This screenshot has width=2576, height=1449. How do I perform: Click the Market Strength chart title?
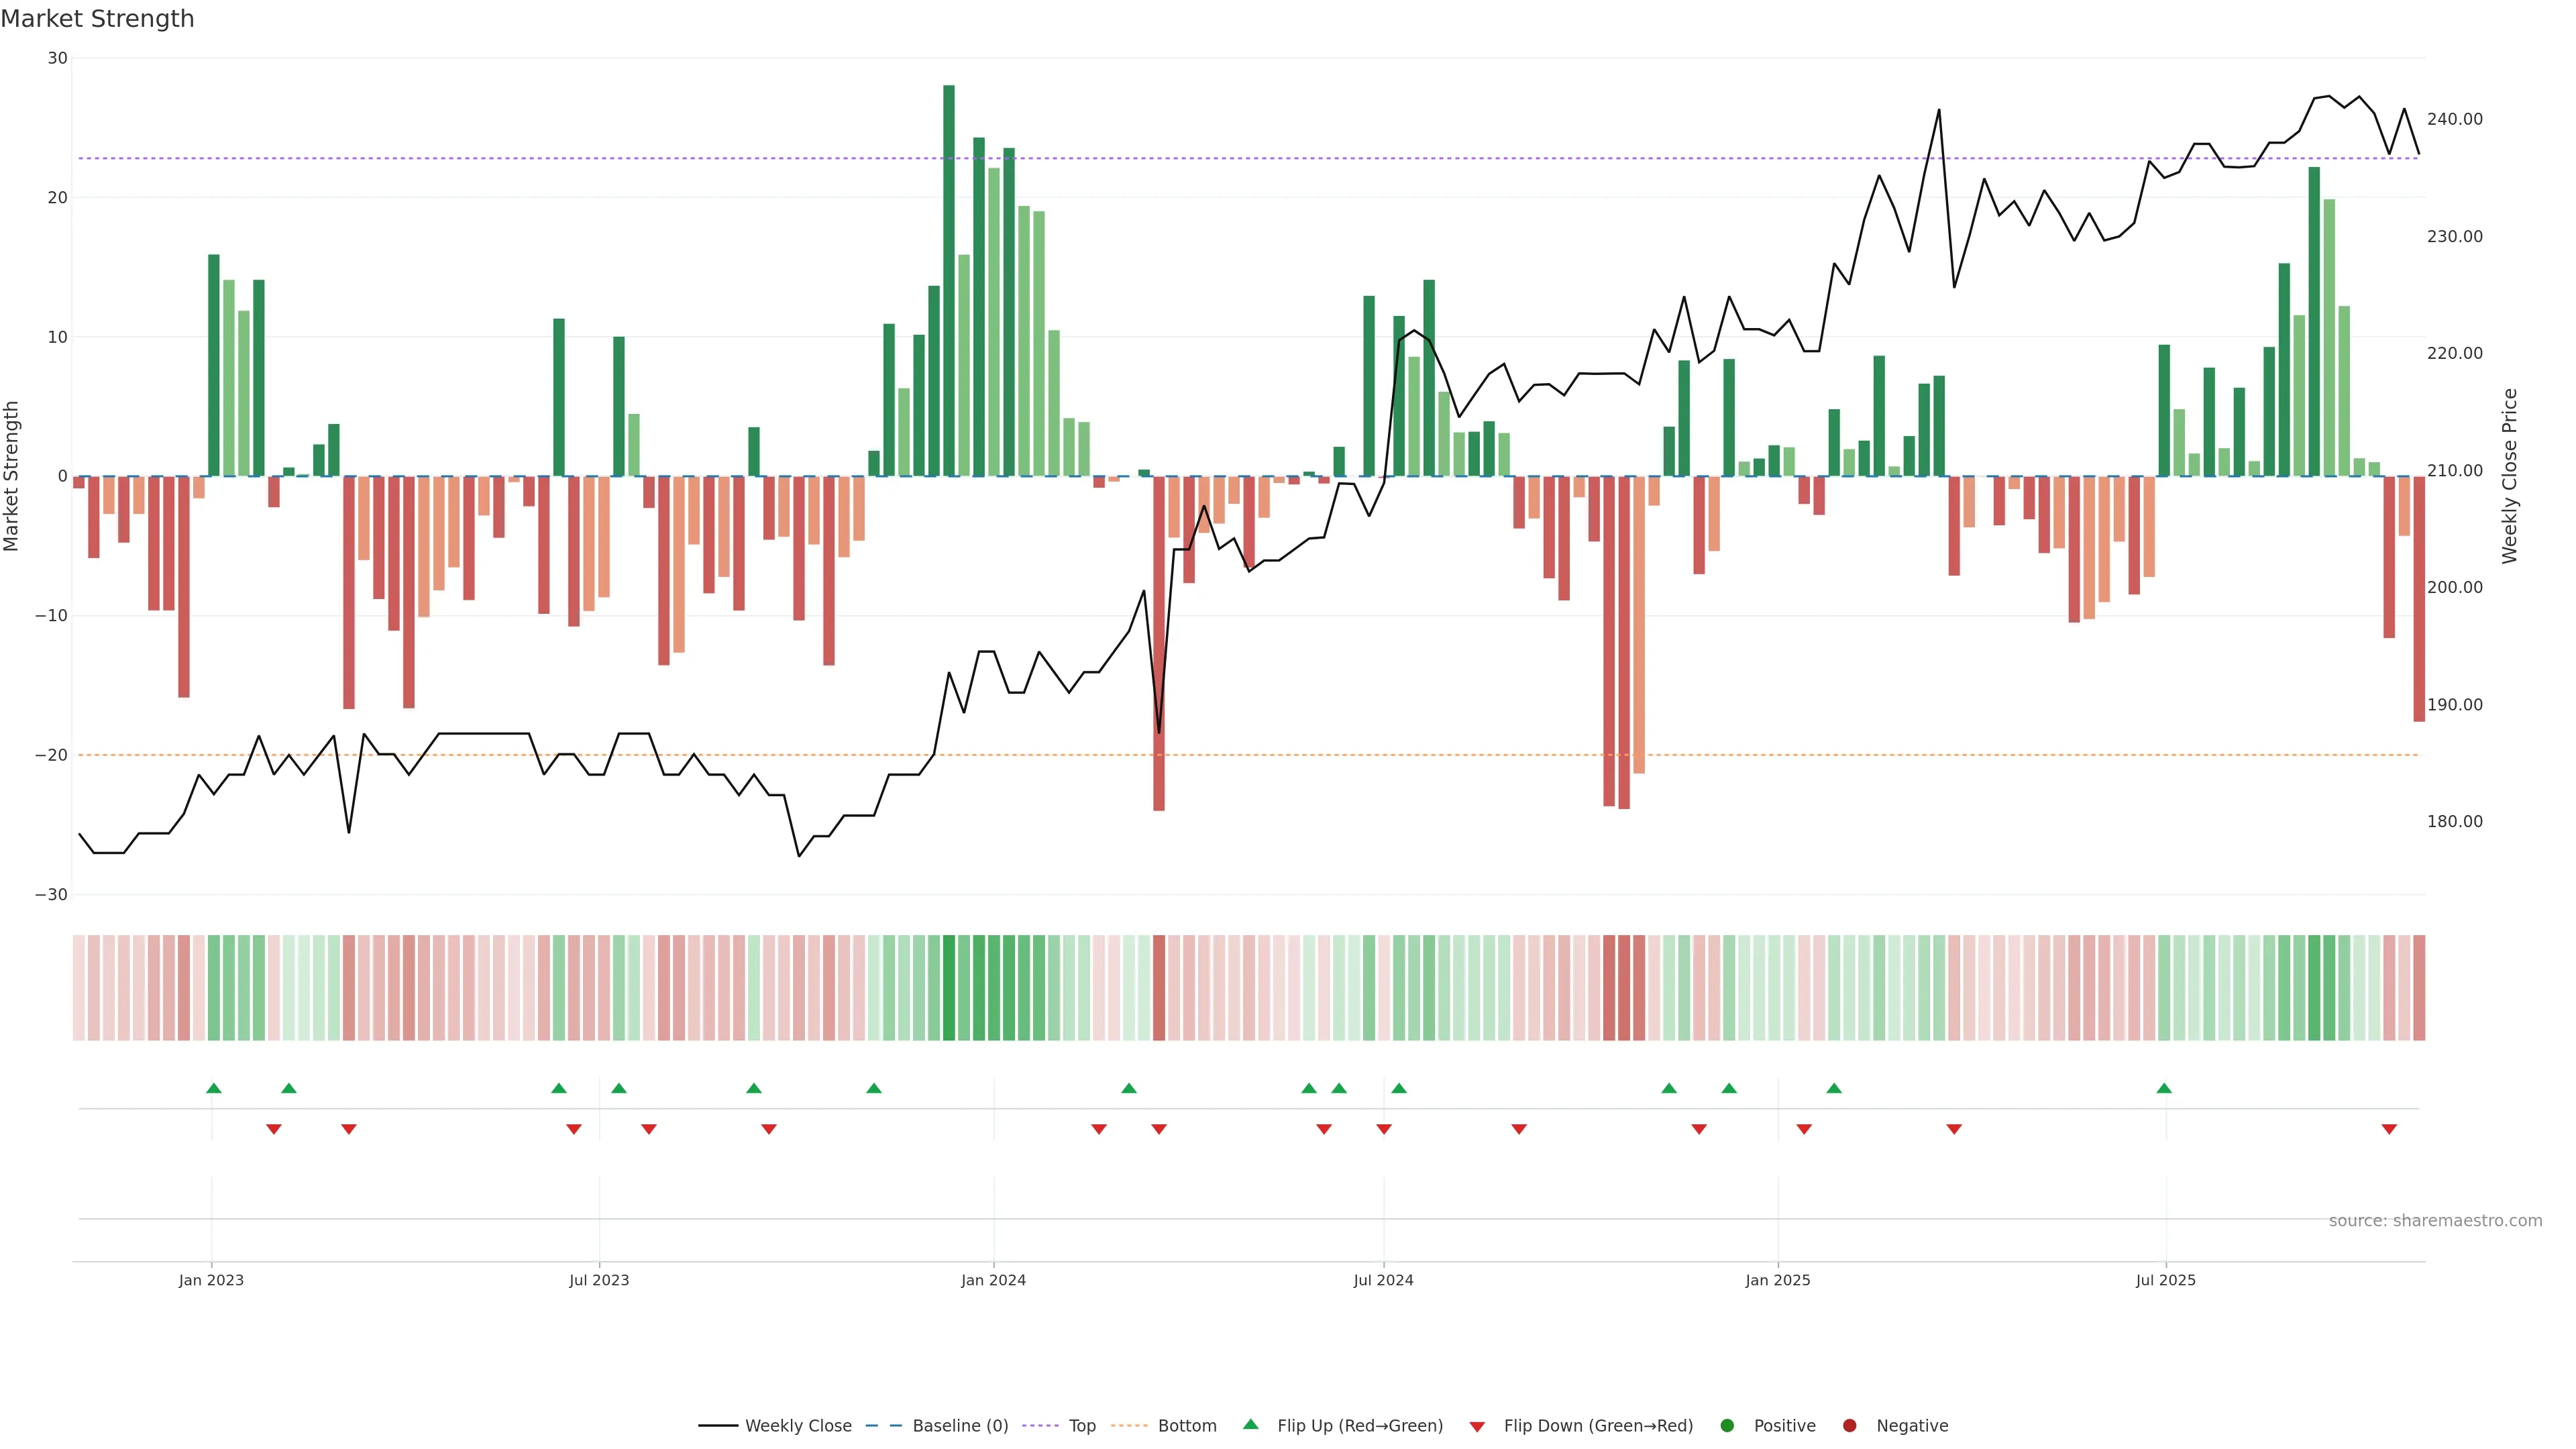click(97, 19)
